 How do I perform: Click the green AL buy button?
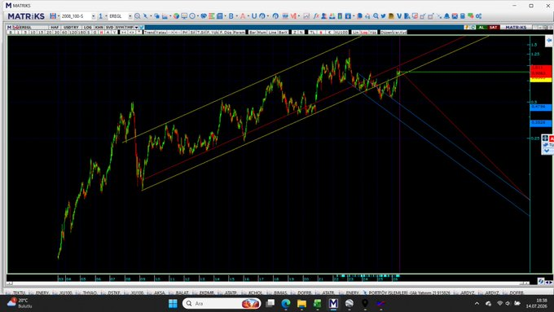tap(481, 27)
